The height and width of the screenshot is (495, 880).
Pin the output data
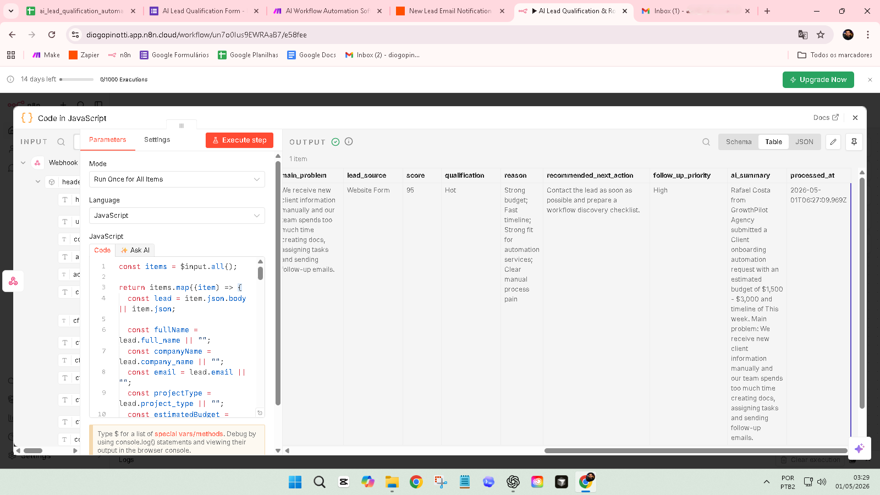[854, 142]
